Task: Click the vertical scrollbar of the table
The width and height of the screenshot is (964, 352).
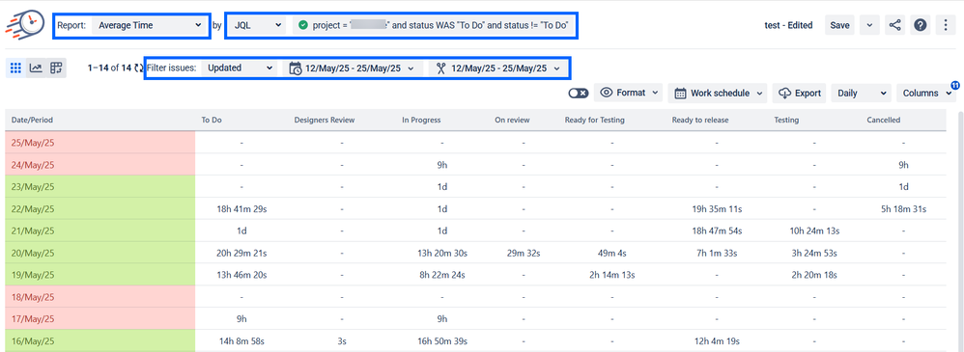Action: point(960,230)
